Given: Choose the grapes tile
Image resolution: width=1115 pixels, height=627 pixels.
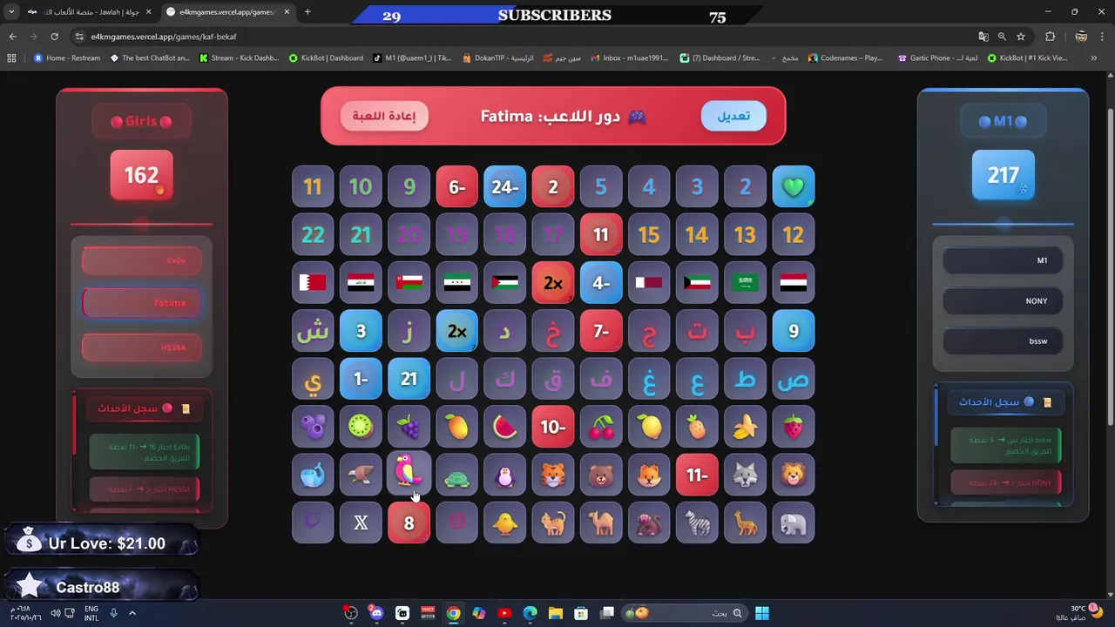Looking at the screenshot, I should pyautogui.click(x=409, y=427).
